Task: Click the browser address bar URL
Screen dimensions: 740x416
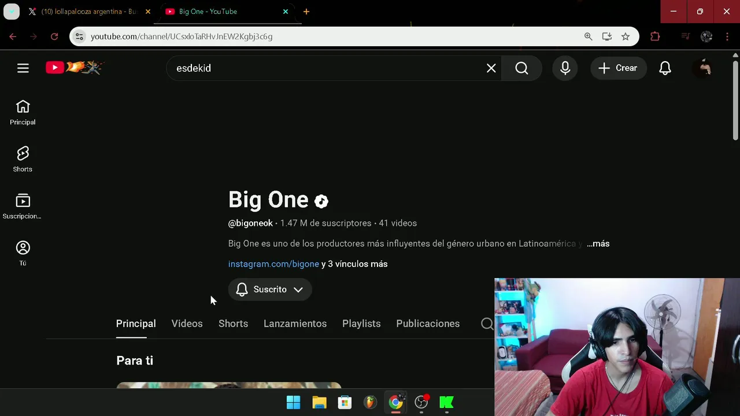Action: (182, 36)
